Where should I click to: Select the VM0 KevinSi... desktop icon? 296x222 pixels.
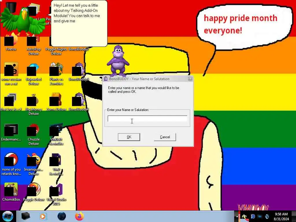(x=56, y=164)
